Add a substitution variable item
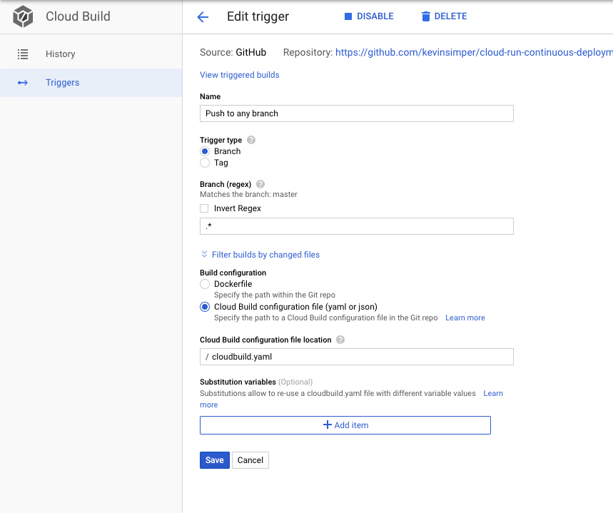 point(345,425)
